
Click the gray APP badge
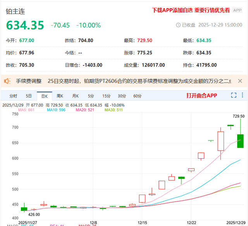pos(238,11)
